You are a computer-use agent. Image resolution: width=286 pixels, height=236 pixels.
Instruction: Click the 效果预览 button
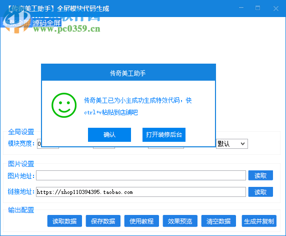[180, 221]
